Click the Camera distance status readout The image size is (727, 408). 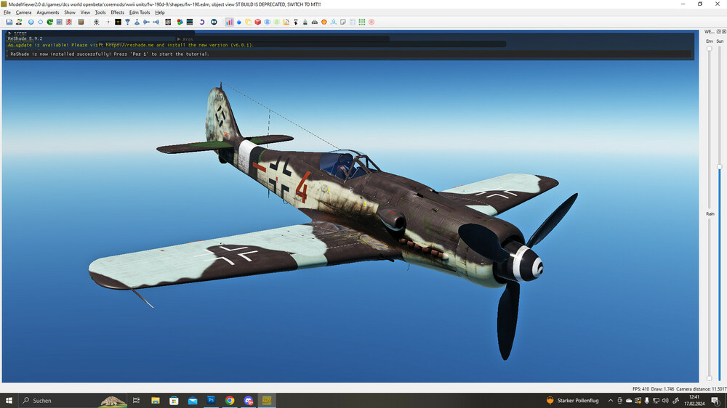[701, 389]
